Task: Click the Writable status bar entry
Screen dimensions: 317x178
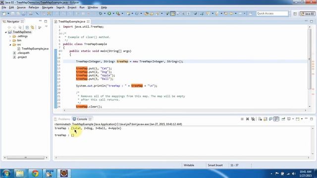Action: pos(189,165)
